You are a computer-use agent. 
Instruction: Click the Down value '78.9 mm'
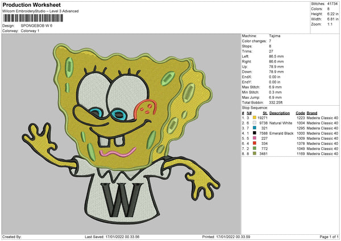[x=276, y=72]
